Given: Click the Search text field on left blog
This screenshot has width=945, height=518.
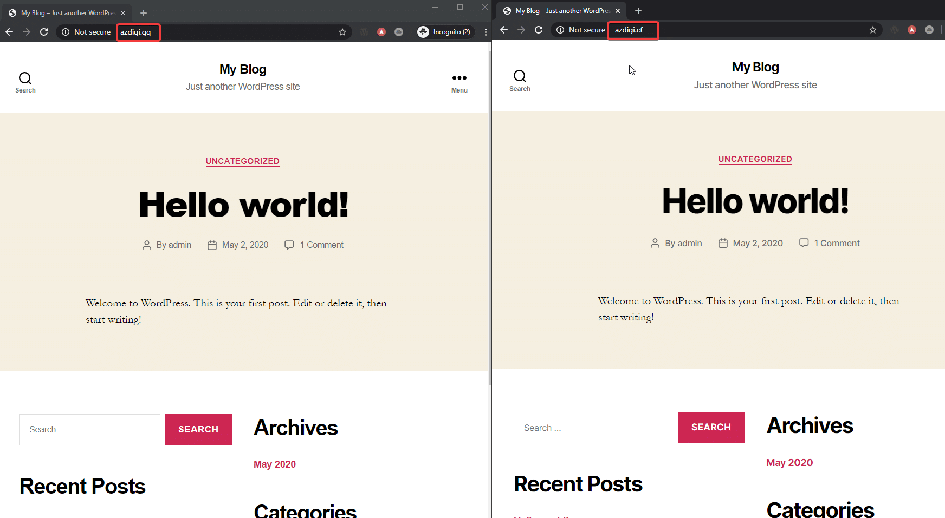Looking at the screenshot, I should point(89,430).
